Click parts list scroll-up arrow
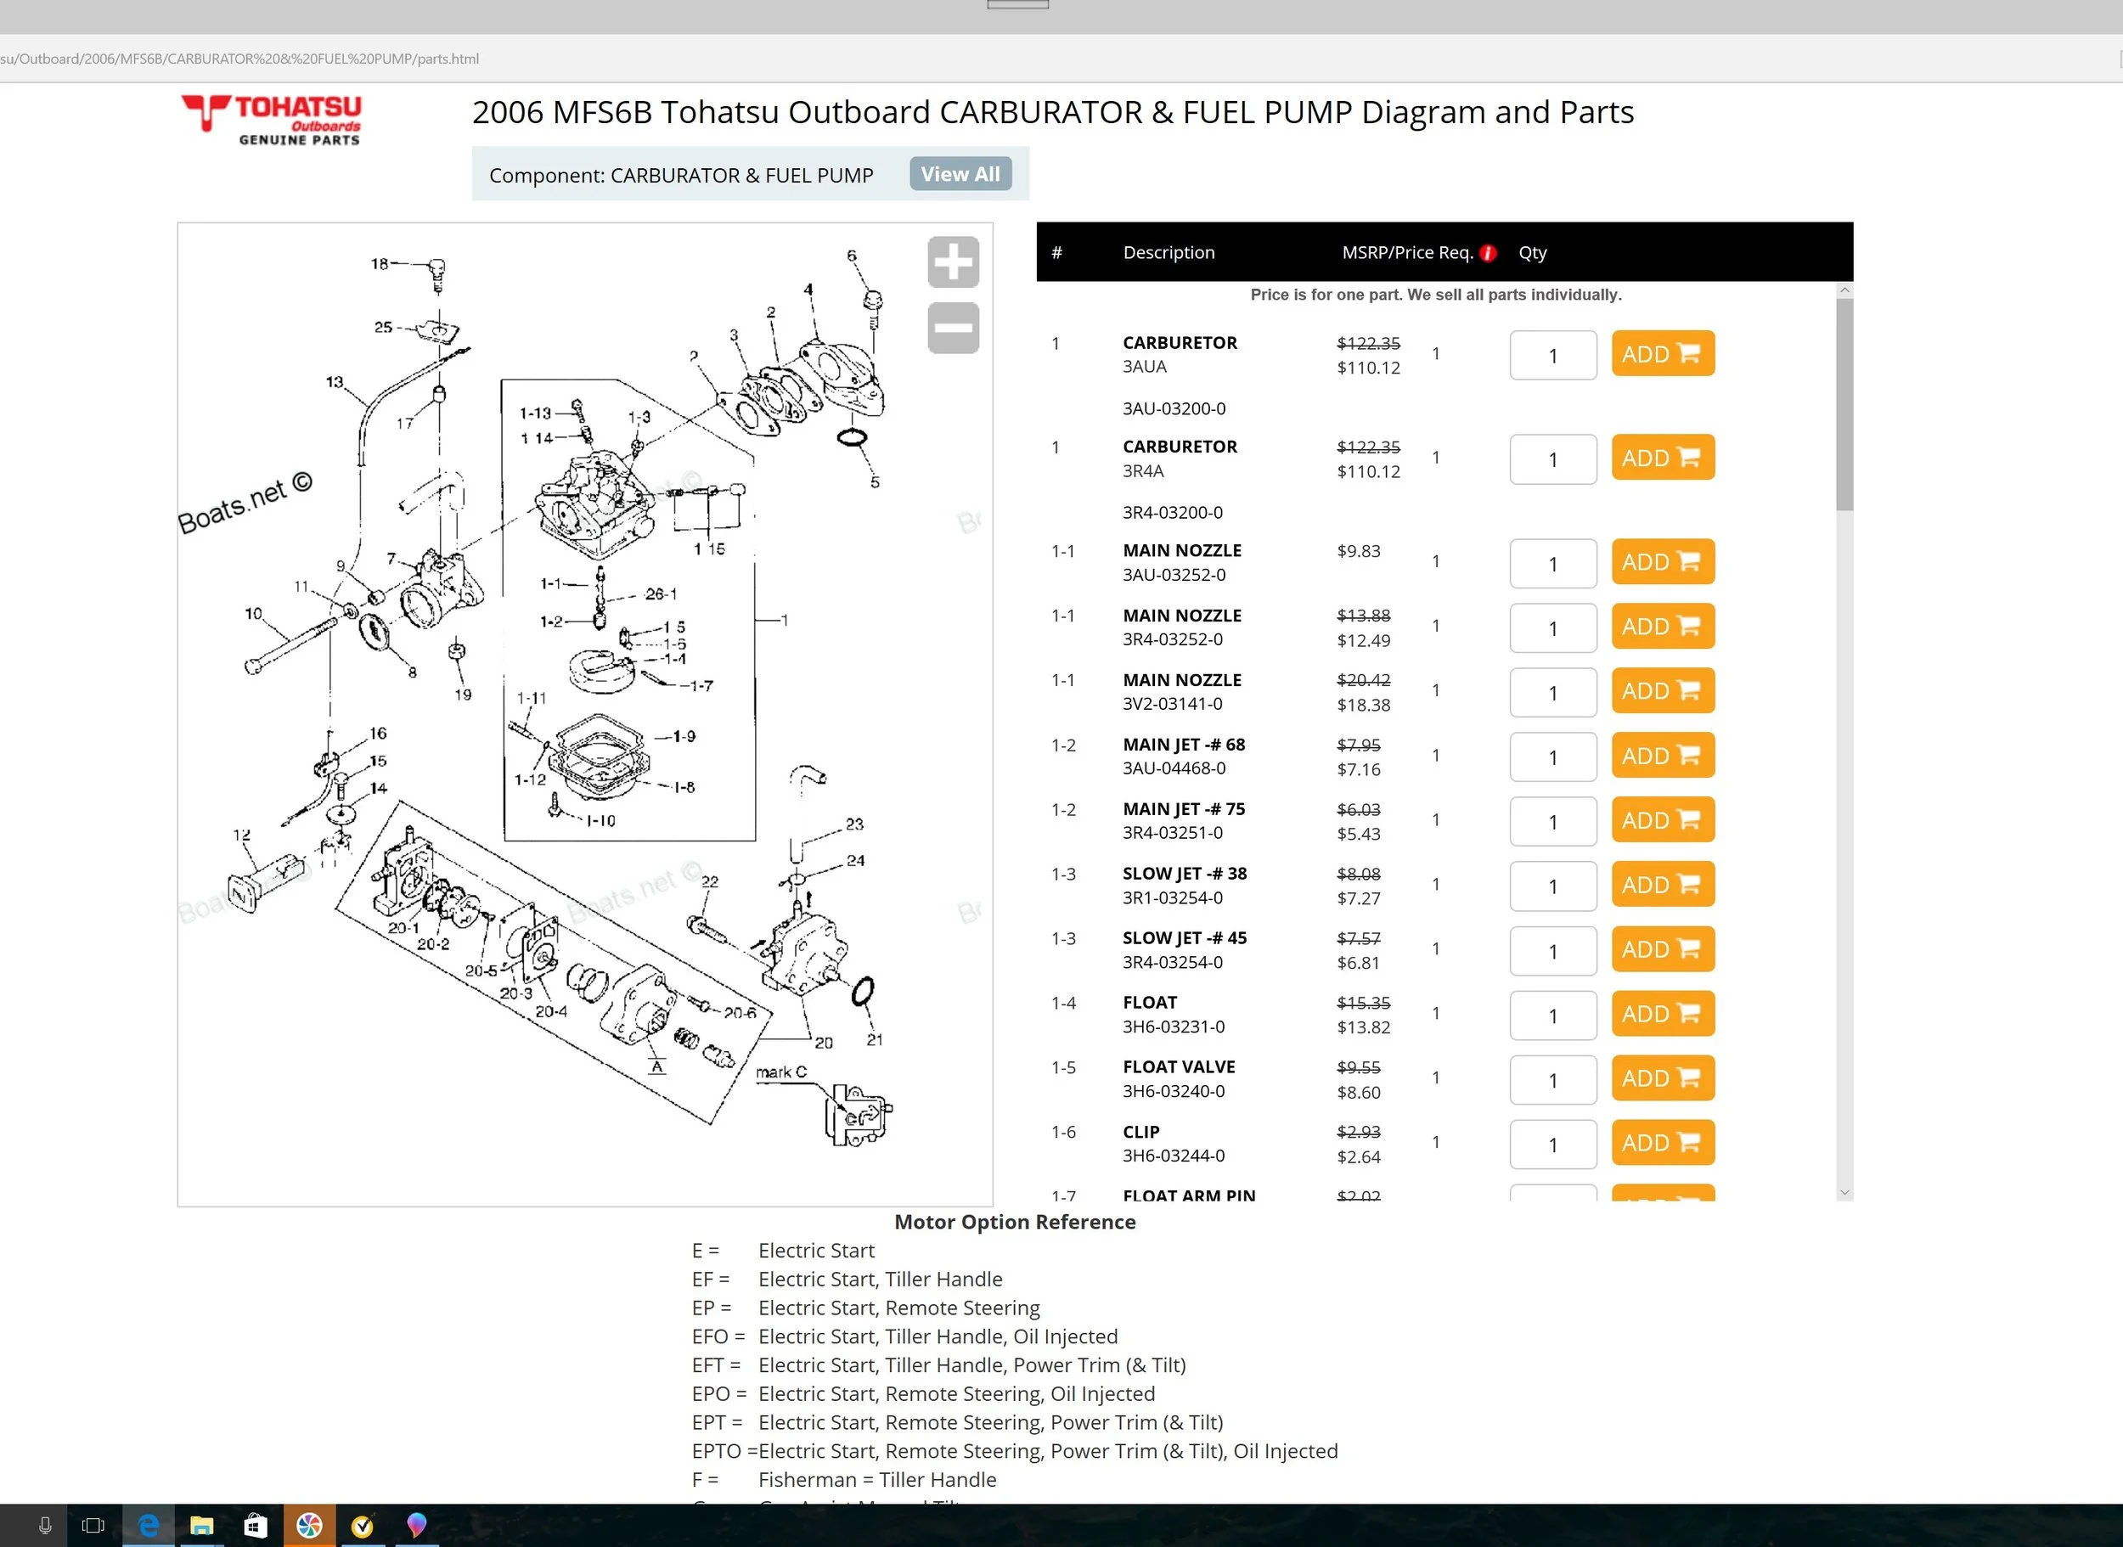 [x=1844, y=290]
